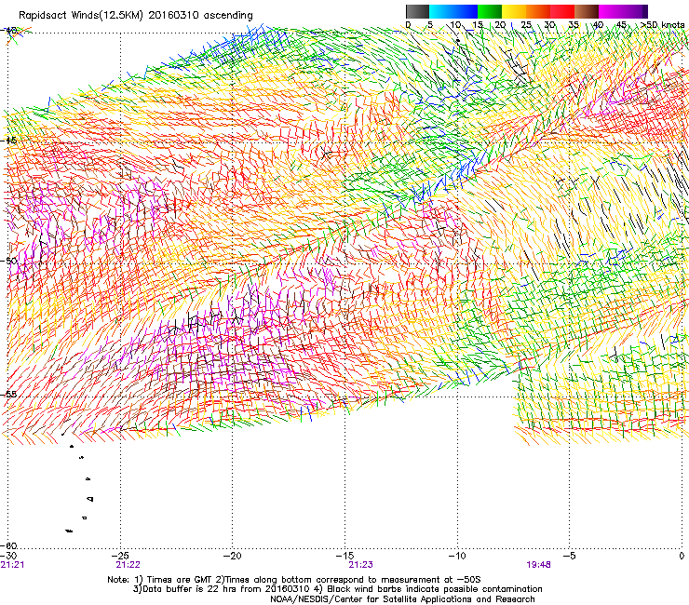Click the longitude label '-10'
689x605 pixels.
coord(457,556)
